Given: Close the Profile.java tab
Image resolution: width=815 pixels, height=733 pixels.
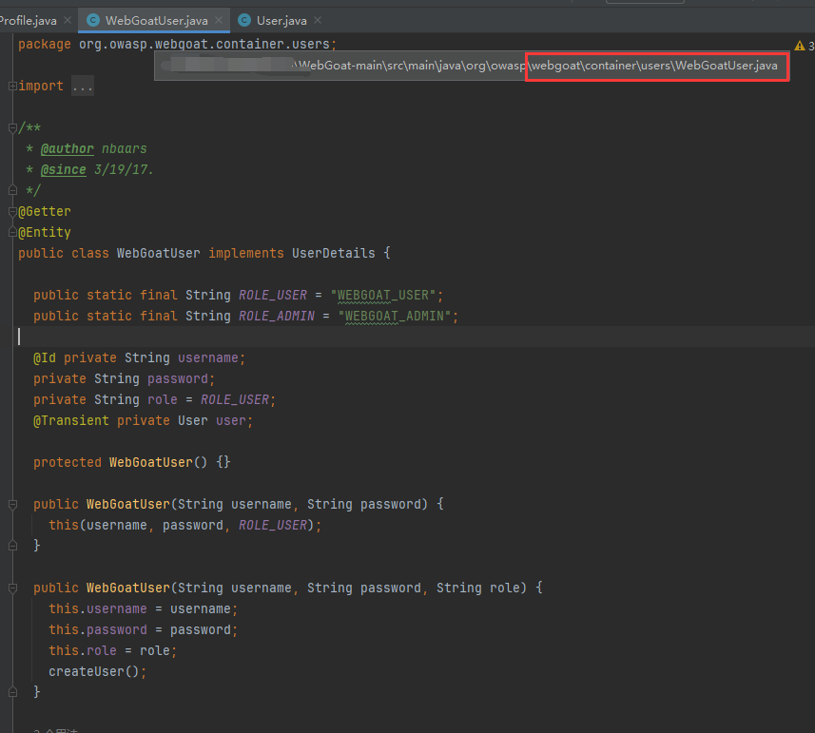Looking at the screenshot, I should [x=68, y=20].
